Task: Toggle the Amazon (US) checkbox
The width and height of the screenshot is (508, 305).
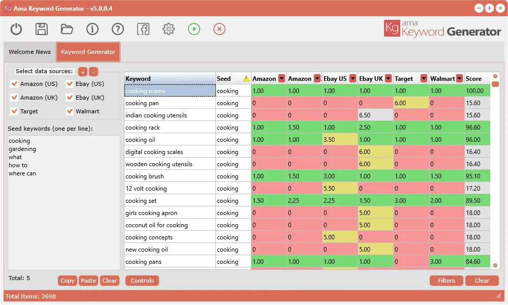Action: 14,84
